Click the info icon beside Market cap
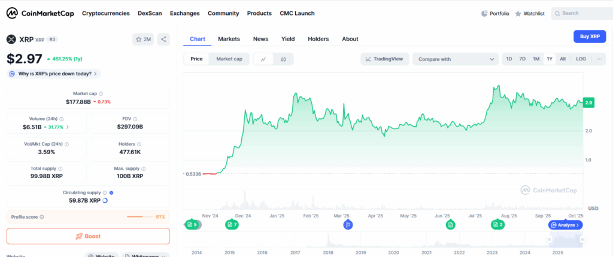This screenshot has height=257, width=613. point(101,94)
